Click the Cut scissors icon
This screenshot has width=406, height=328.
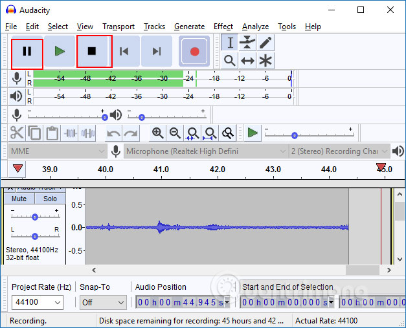pos(17,133)
